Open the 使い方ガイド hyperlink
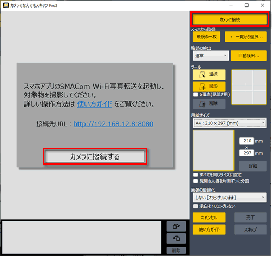 point(95,104)
